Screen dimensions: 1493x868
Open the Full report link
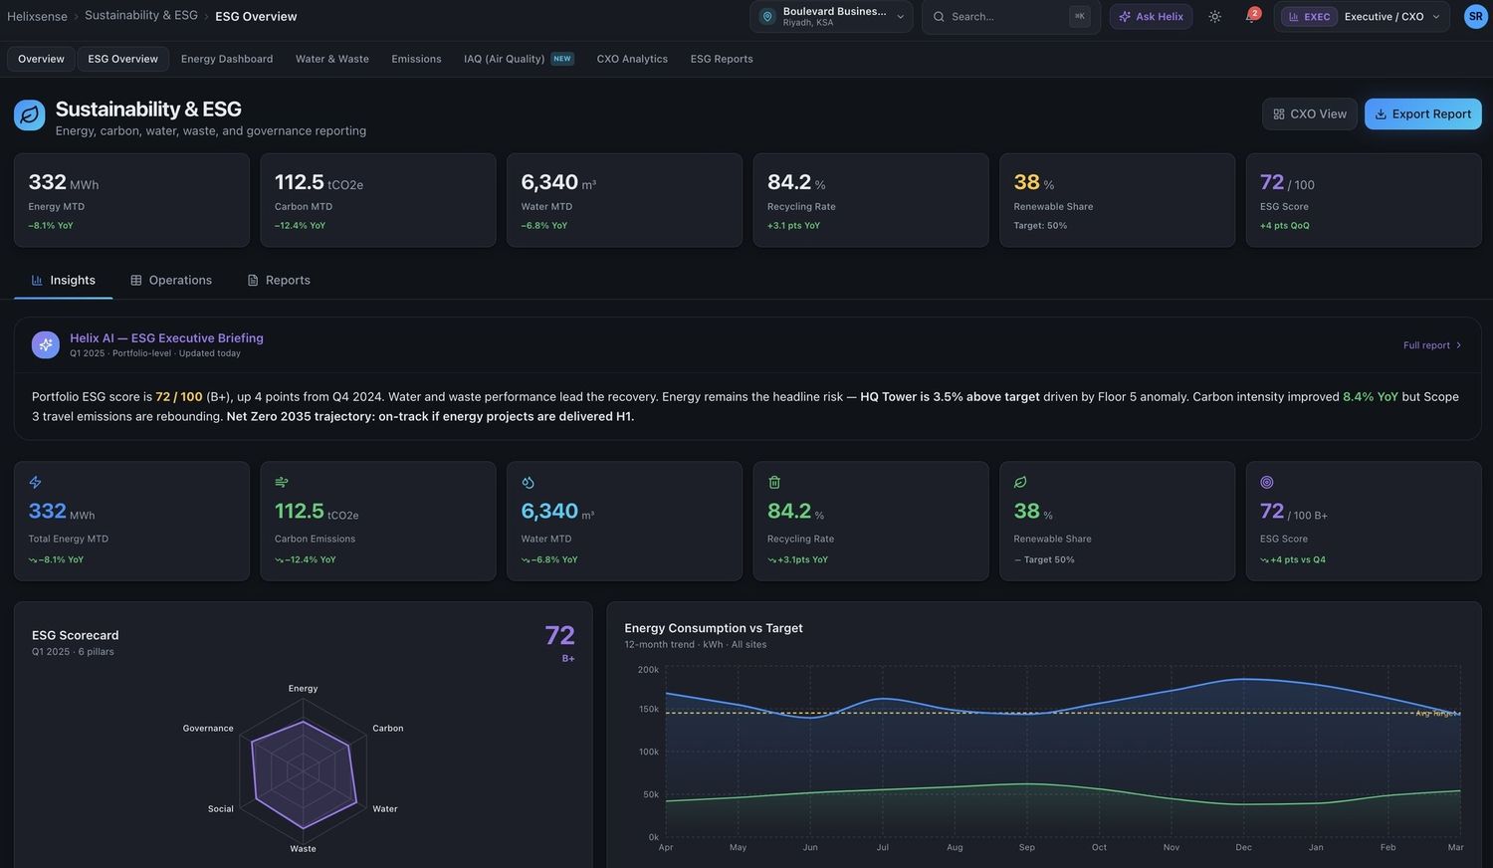click(1433, 345)
